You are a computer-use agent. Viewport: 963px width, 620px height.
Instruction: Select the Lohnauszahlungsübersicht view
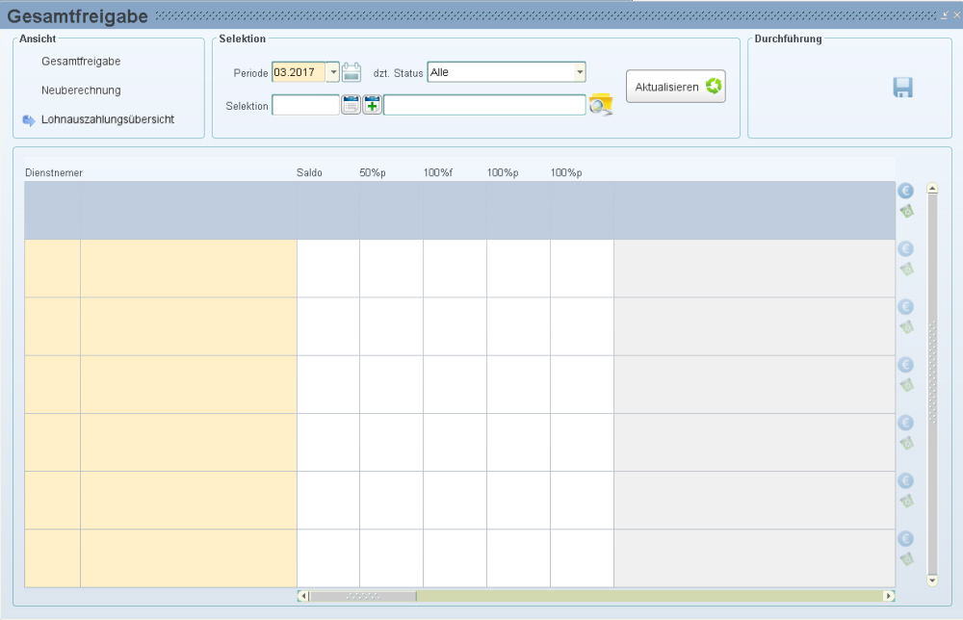(108, 119)
